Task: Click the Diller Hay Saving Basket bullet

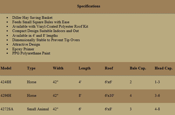Action: pos(32,18)
